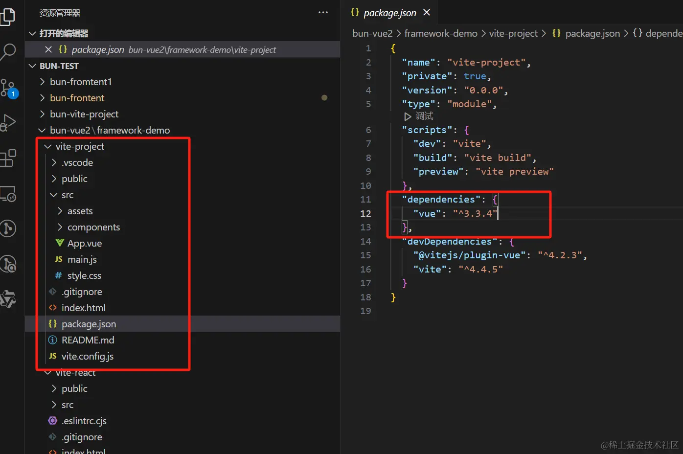
Task: Click framework-demo in the breadcrumb path
Action: 441,33
